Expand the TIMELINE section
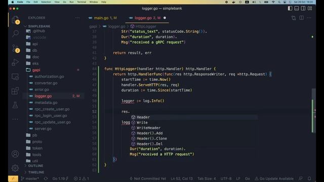This screenshot has width=324, height=182. pyautogui.click(x=36, y=172)
